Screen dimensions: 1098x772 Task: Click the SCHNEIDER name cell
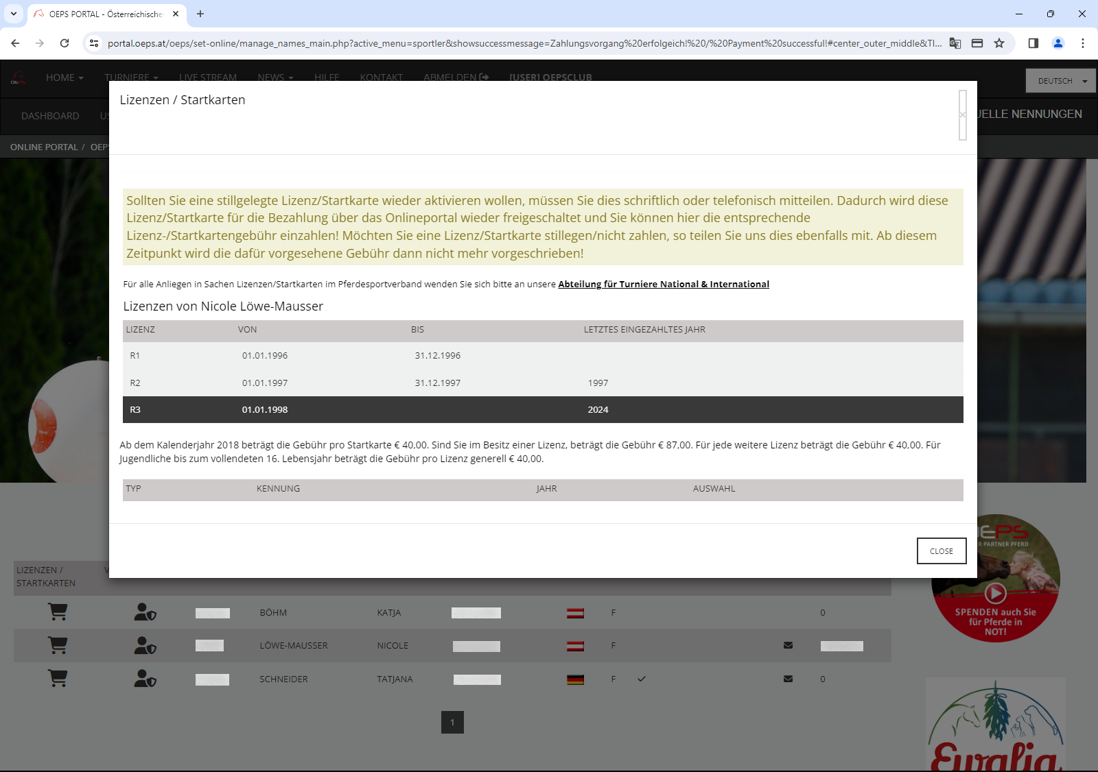point(283,679)
